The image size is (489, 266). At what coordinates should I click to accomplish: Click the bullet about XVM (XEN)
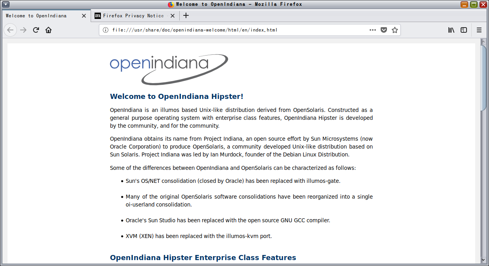199,236
